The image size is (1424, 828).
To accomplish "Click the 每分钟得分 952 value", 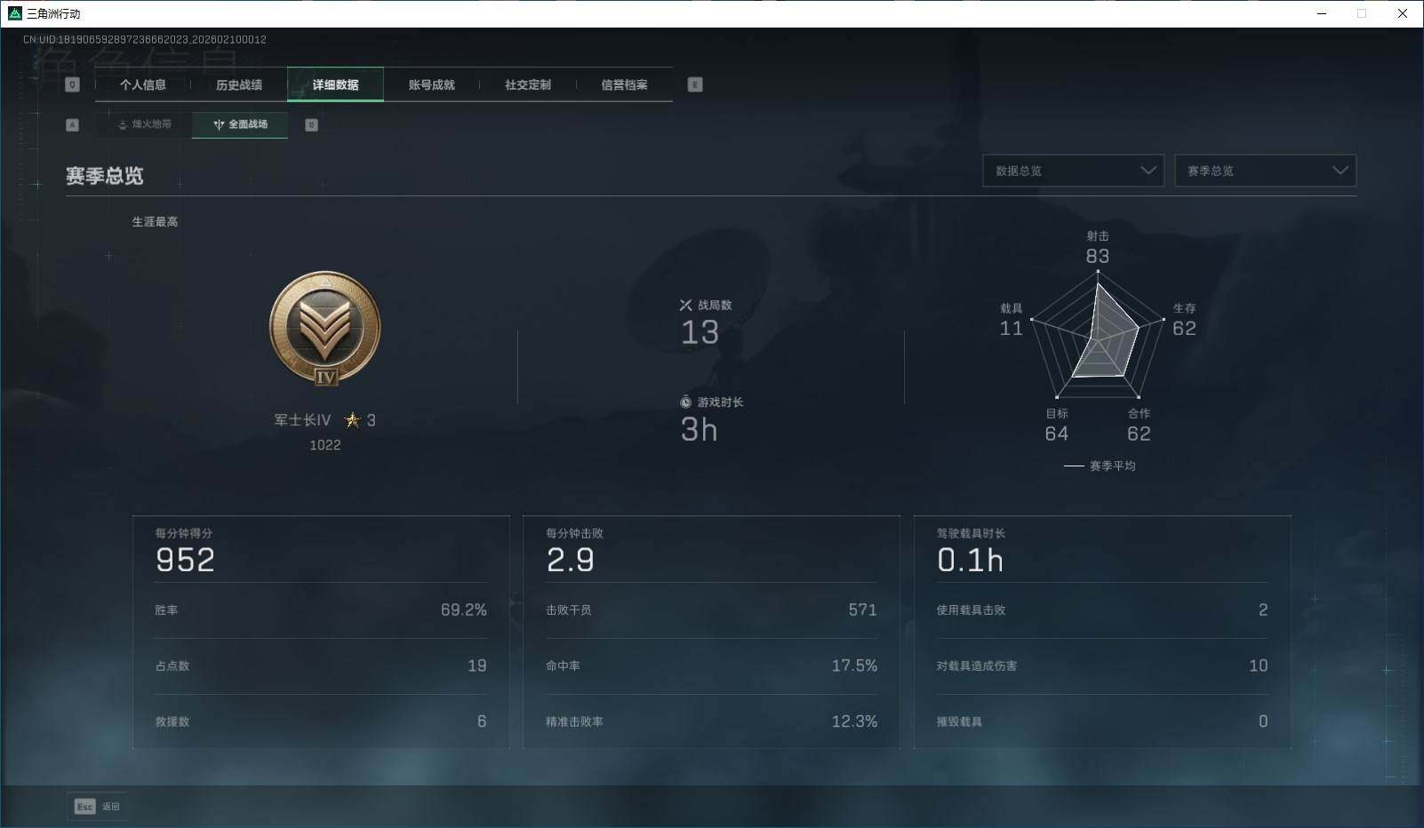I will 185,560.
